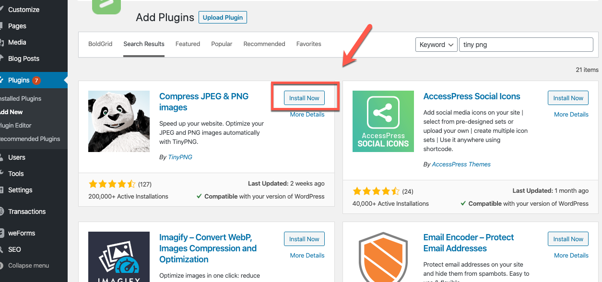Viewport: 602px width, 282px height.
Task: Collapse the admin sidebar menu
Action: coord(28,265)
